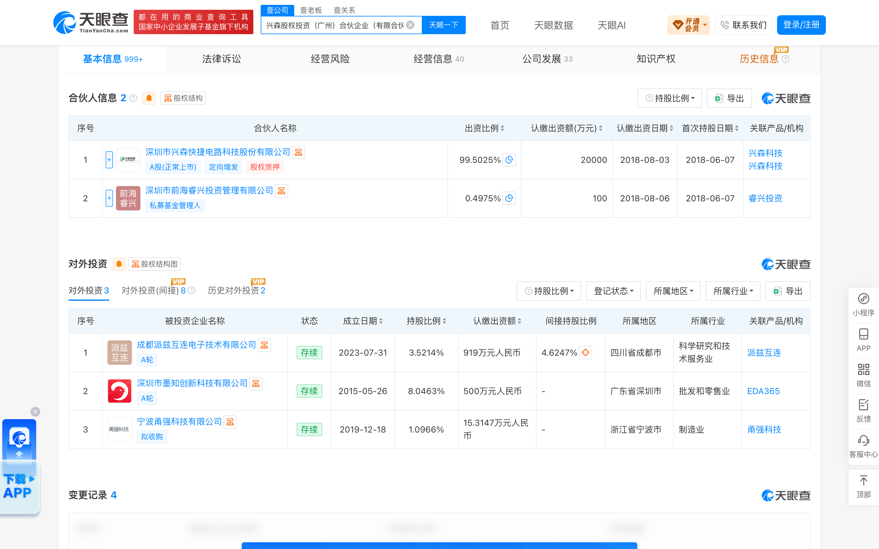Click the help icon next to 合伙人信息 count

[133, 98]
